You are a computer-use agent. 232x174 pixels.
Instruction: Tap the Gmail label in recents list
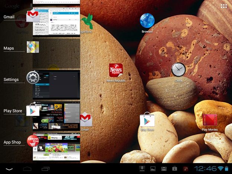coord(9,17)
